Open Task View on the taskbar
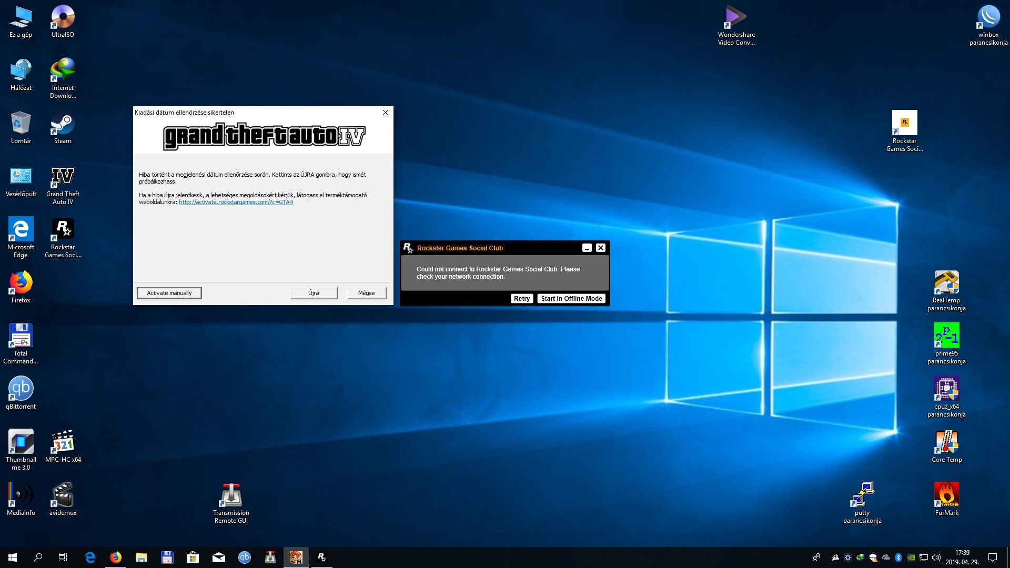Screen dimensions: 1010x568 click(63, 557)
